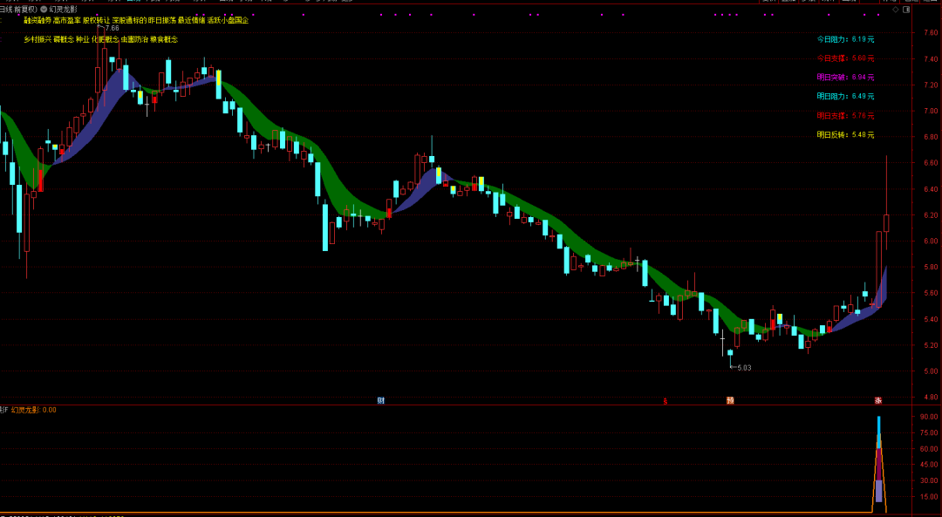Open the 乡村振兴 concept tag
The image size is (942, 517).
[37, 39]
